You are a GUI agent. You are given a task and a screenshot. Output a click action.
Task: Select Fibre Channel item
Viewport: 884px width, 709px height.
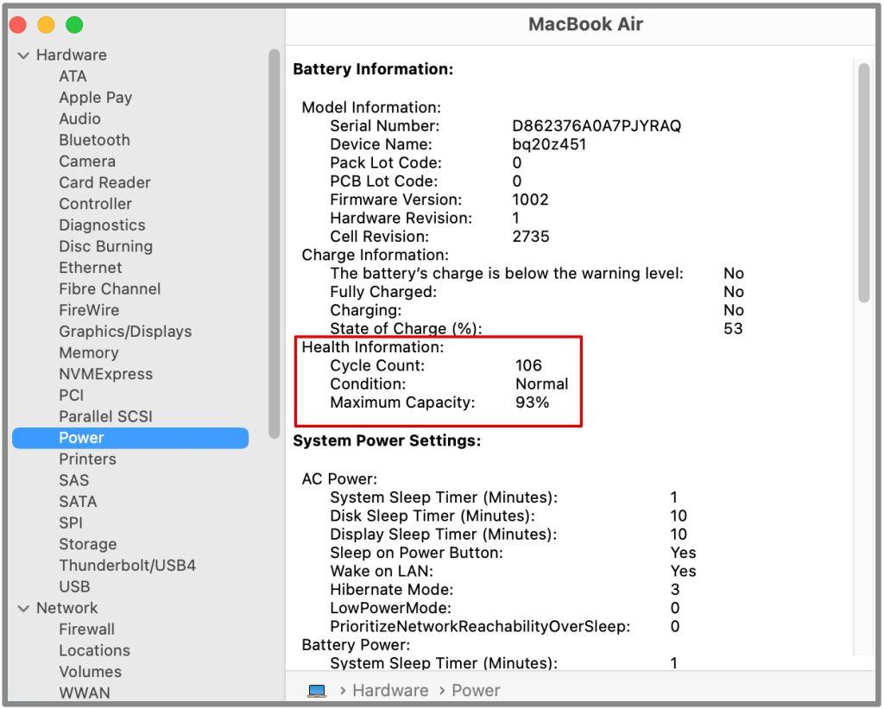click(x=110, y=288)
